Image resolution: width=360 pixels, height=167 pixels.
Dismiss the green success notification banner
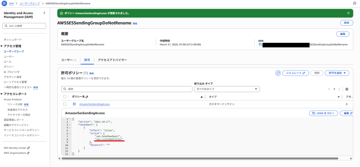(348, 13)
